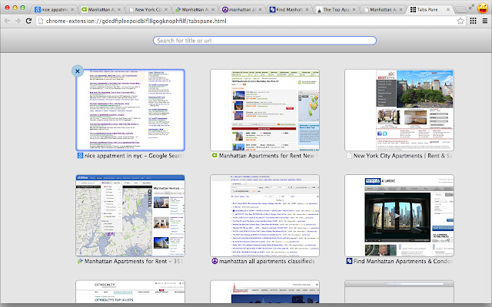Open the Chrome hamburger menu
The height and width of the screenshot is (307, 492).
click(x=484, y=21)
